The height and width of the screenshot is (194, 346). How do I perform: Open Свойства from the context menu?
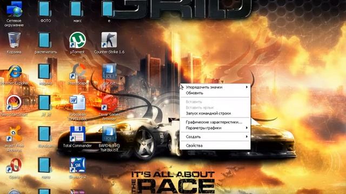(215, 145)
